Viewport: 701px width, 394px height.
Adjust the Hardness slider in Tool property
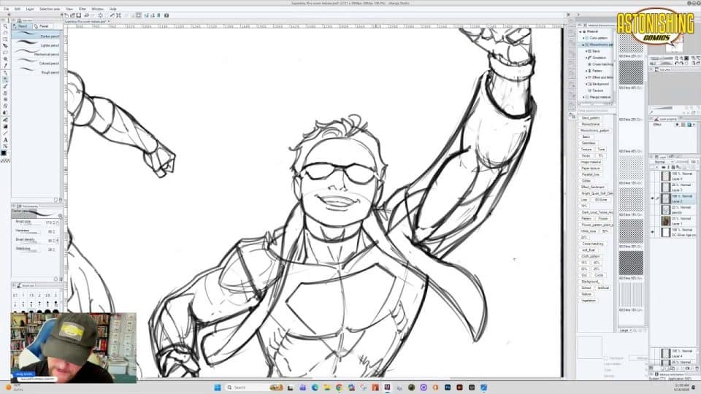click(31, 233)
